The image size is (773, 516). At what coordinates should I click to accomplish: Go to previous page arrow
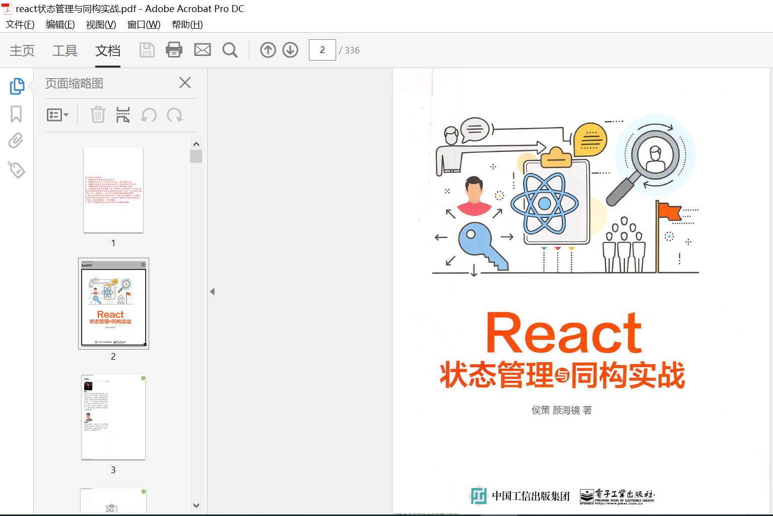268,50
